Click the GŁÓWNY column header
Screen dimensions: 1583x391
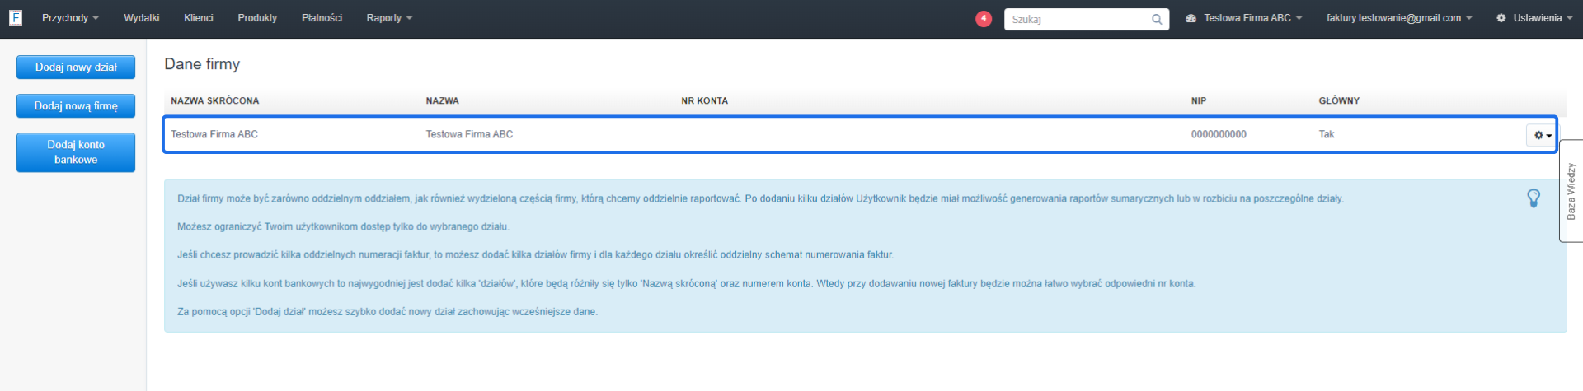point(1339,101)
